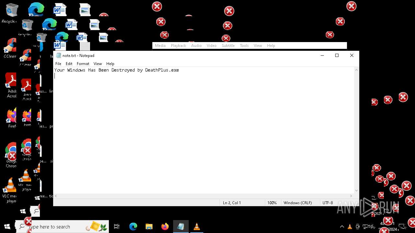Launch Firefox from the taskbar

point(165,227)
